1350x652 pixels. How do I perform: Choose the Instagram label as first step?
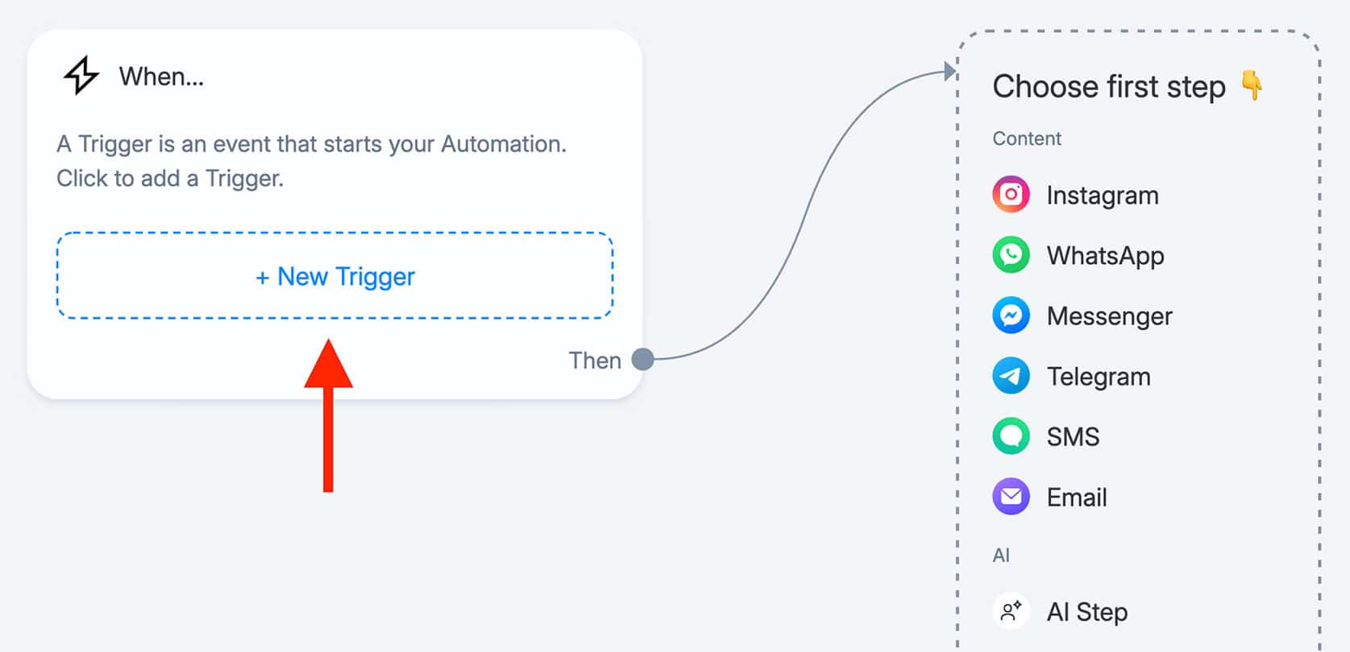(1103, 195)
